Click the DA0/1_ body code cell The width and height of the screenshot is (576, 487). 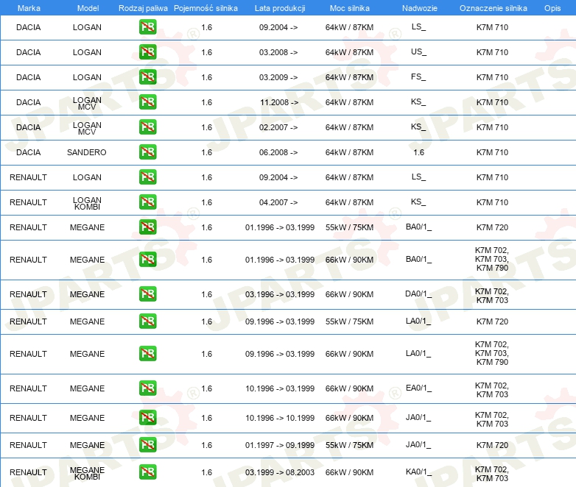coord(418,294)
